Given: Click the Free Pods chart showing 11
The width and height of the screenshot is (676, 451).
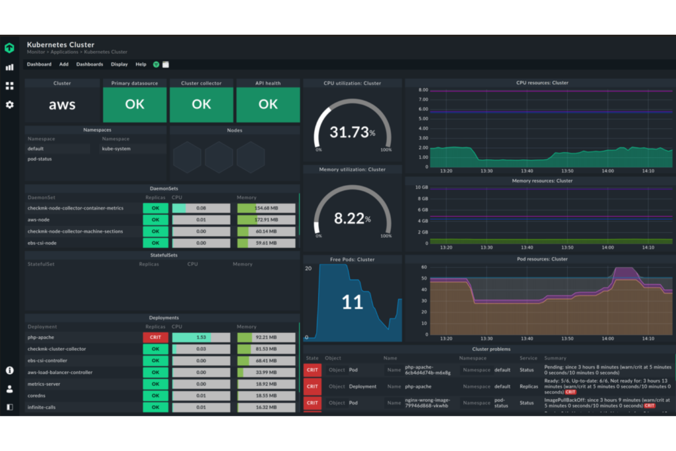Looking at the screenshot, I should [352, 302].
